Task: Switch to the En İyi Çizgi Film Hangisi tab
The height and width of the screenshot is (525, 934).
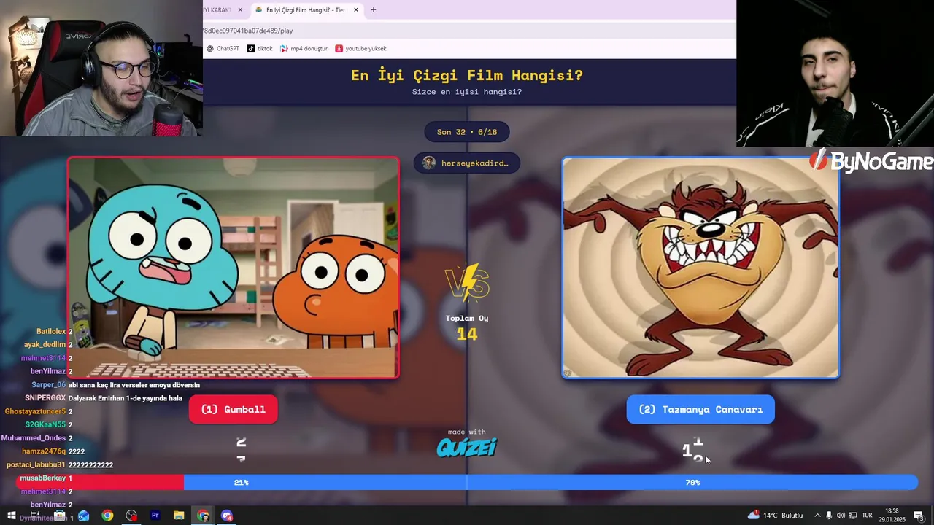Action: click(x=307, y=10)
